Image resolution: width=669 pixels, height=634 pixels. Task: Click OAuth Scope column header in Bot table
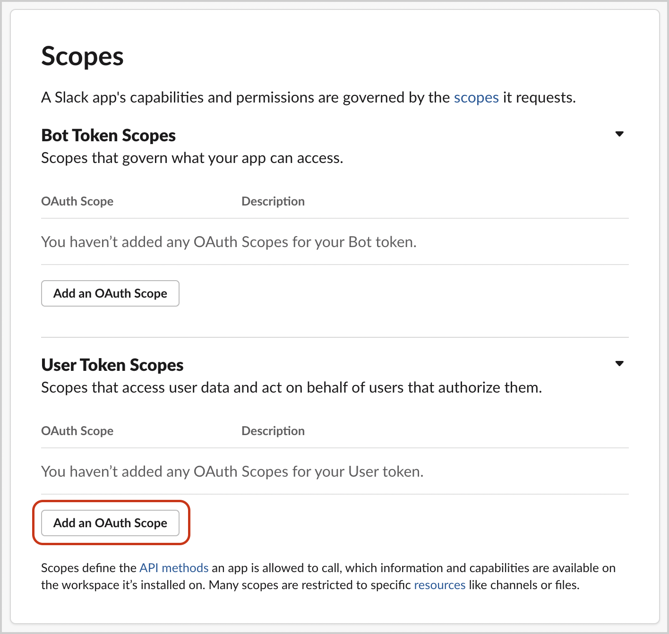pos(77,201)
